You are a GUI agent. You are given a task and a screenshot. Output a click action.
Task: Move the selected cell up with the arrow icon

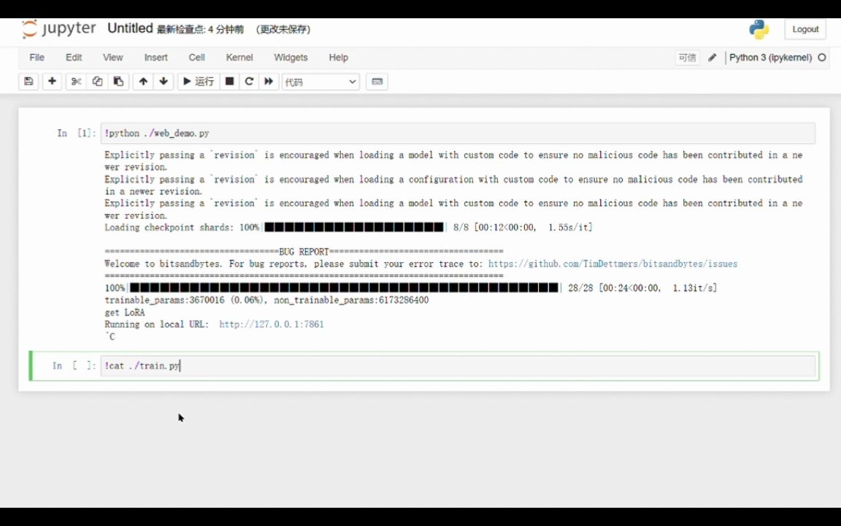point(142,81)
